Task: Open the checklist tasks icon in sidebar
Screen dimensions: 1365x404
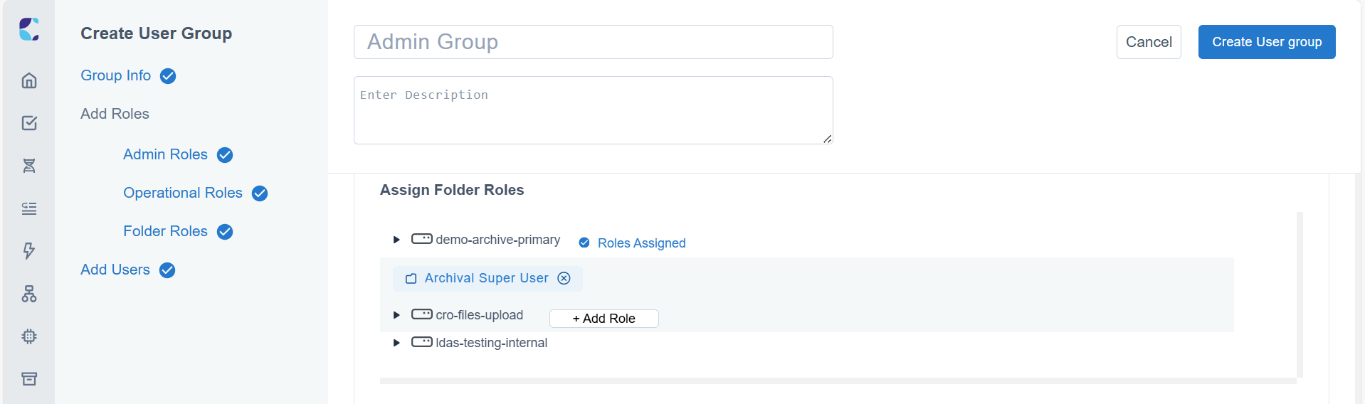Action: [x=29, y=123]
